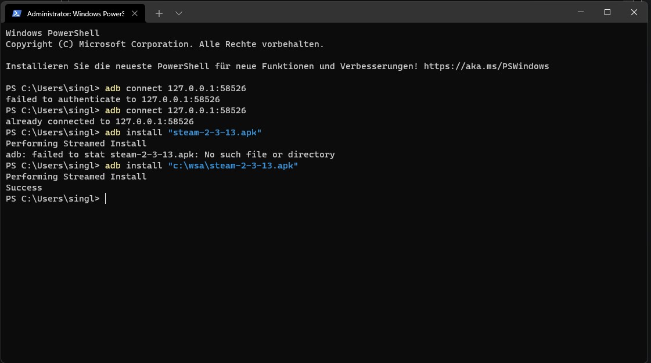Click the Success output line

pos(24,188)
